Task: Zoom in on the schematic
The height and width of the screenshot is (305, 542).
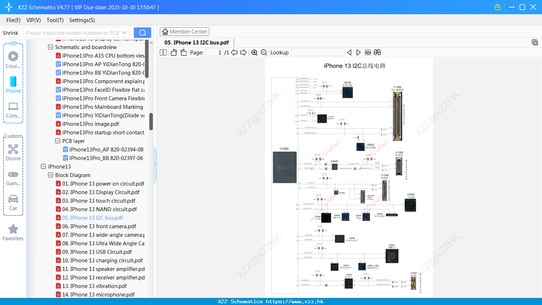Action: click(254, 52)
